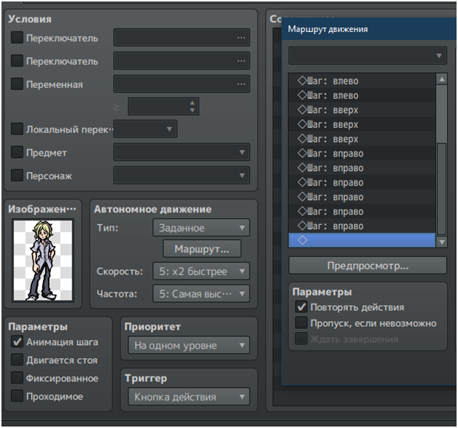Select the empty highlighted row in route list
458x428 pixels.
(361, 240)
